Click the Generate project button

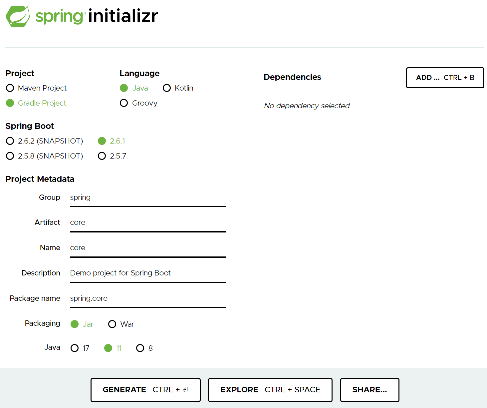tap(145, 390)
